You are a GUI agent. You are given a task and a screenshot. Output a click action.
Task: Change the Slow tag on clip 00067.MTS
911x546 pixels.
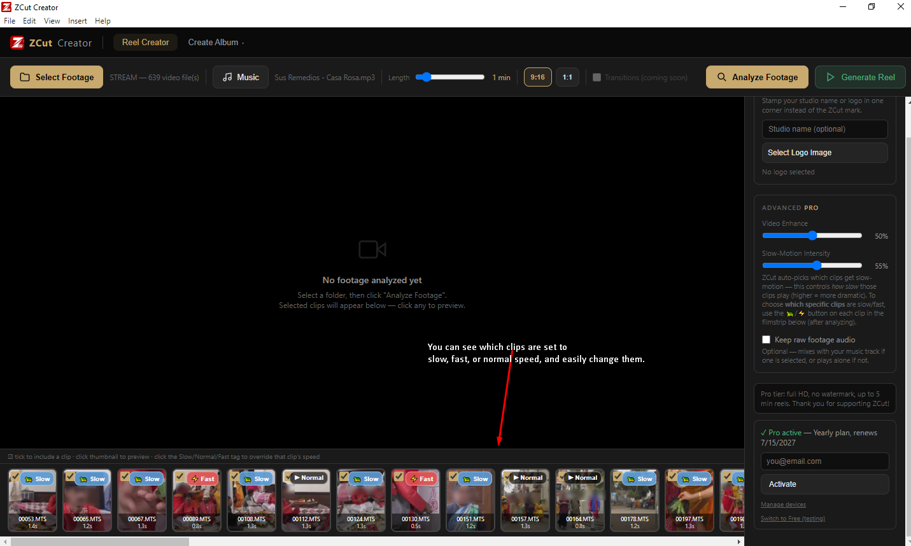(x=146, y=479)
